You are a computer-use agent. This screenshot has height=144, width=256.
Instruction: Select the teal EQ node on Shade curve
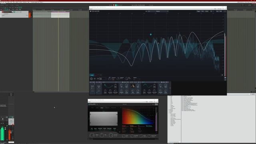click(x=151, y=34)
